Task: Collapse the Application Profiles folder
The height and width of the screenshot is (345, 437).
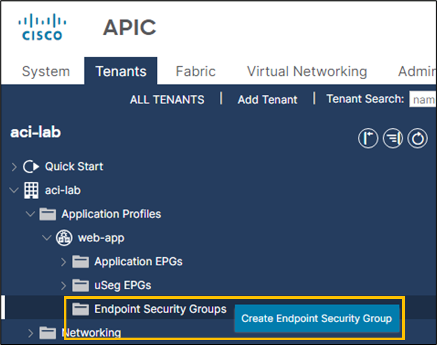Action: [x=30, y=214]
